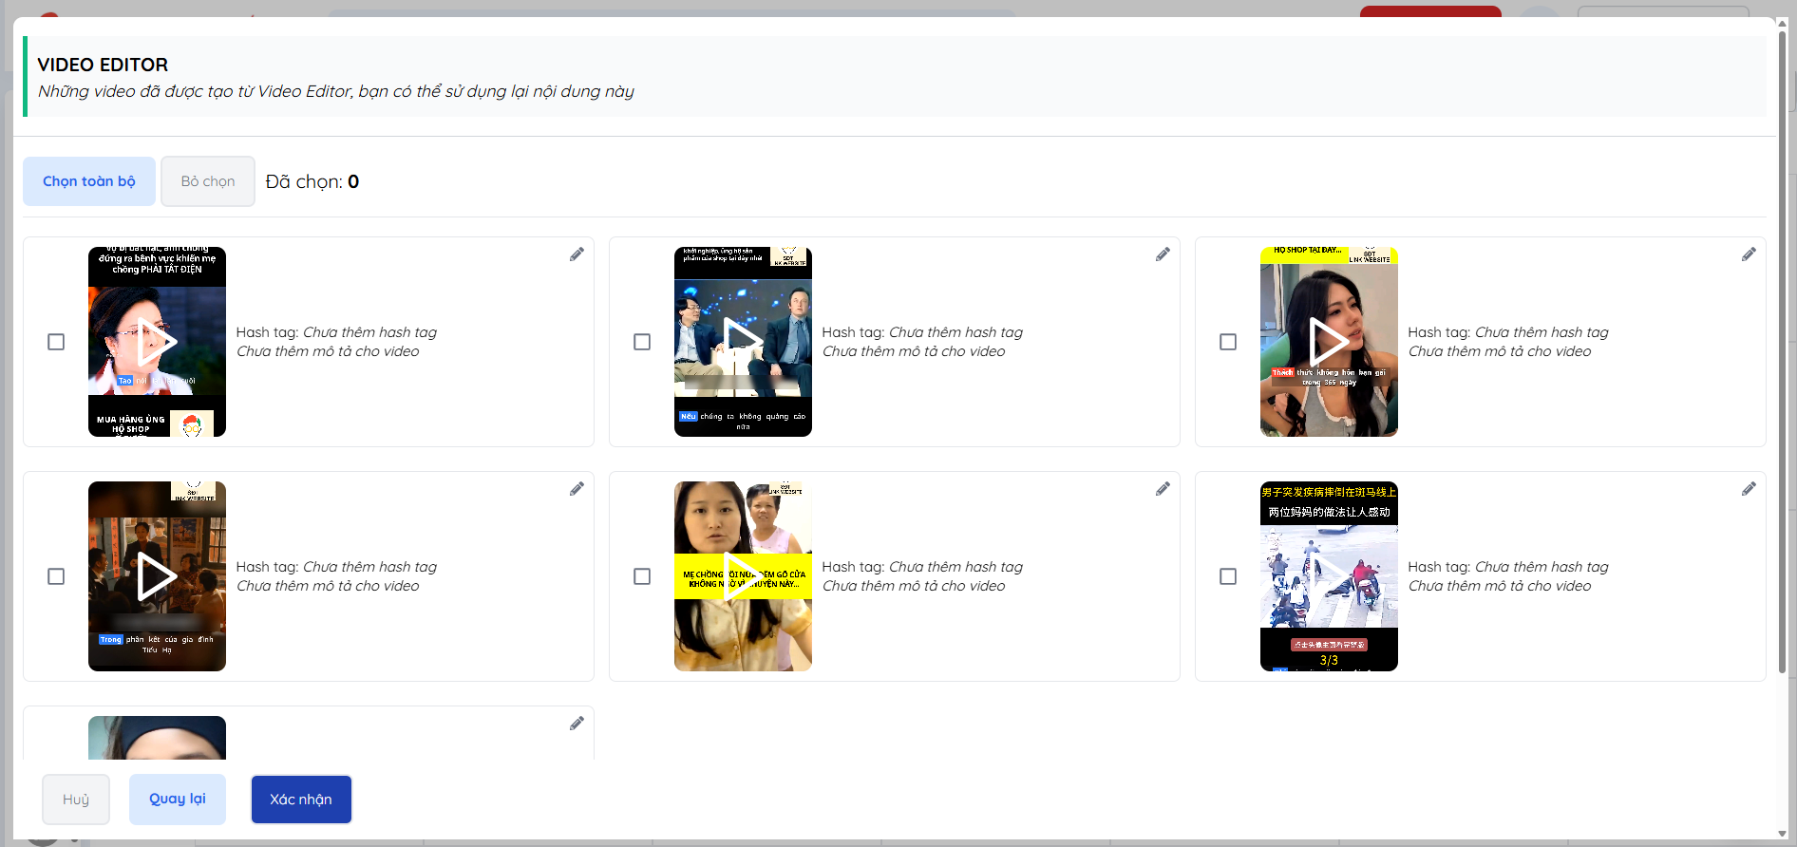The height and width of the screenshot is (847, 1797).
Task: Play the 'Tiểu Hạ' family dinner video
Action: [157, 576]
